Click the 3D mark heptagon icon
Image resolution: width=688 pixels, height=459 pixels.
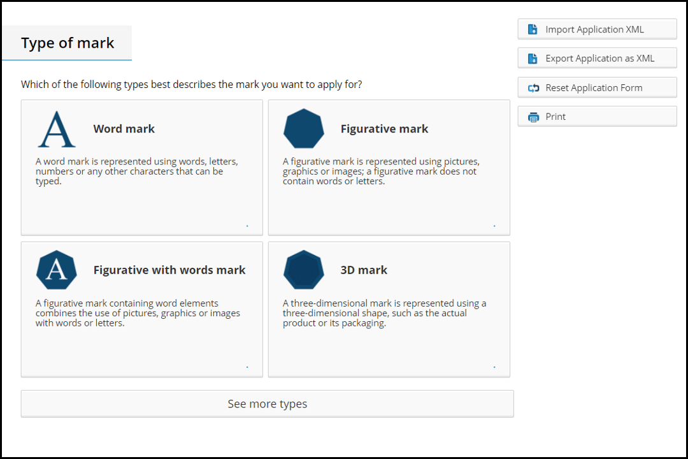point(303,270)
